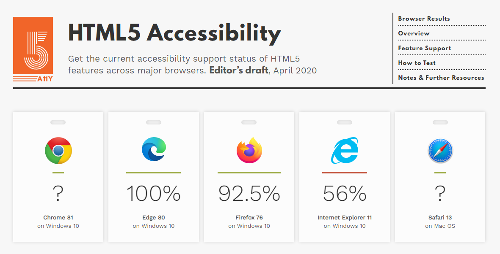This screenshot has width=500, height=254.
Task: Click the Safari compass icon
Action: pyautogui.click(x=440, y=151)
